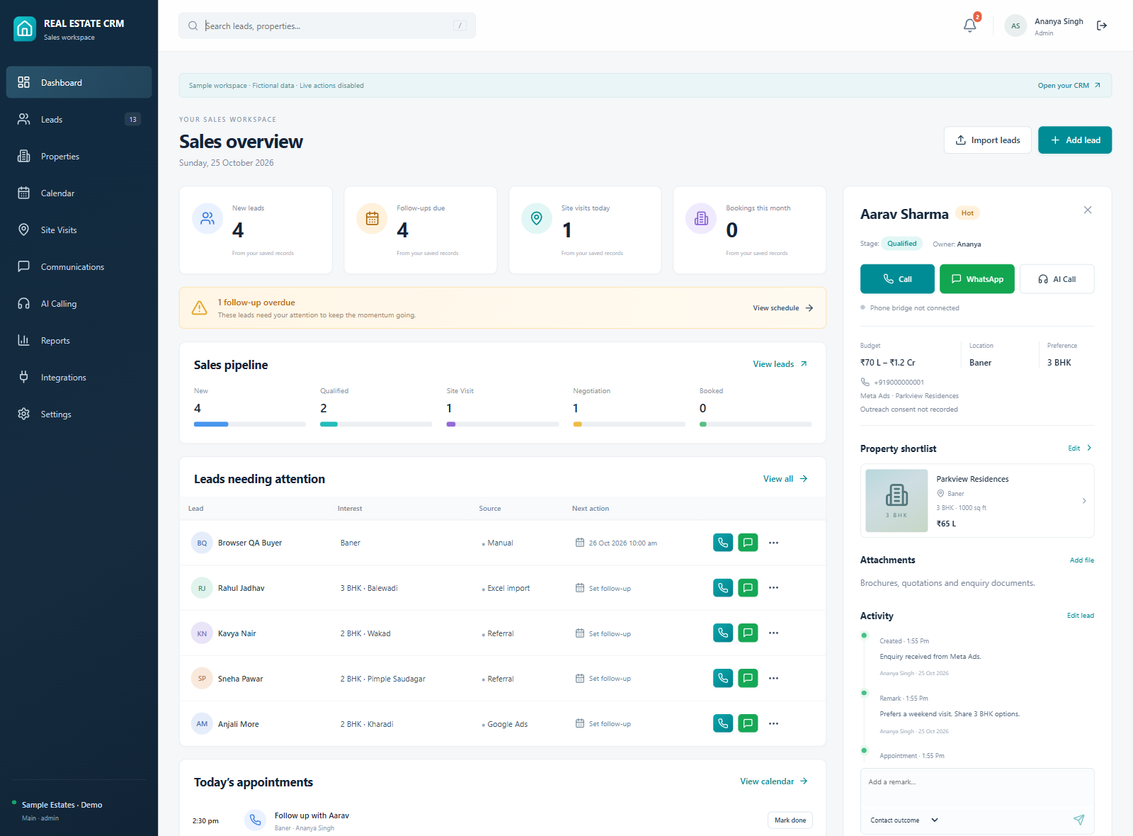Click the Bookings this month building icon
This screenshot has width=1133, height=836.
(701, 218)
